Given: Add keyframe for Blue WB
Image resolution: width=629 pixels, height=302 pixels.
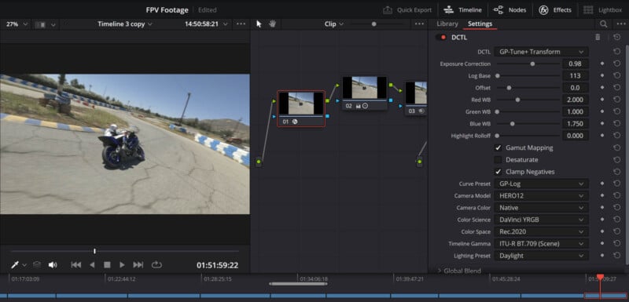Looking at the screenshot, I should (601, 124).
